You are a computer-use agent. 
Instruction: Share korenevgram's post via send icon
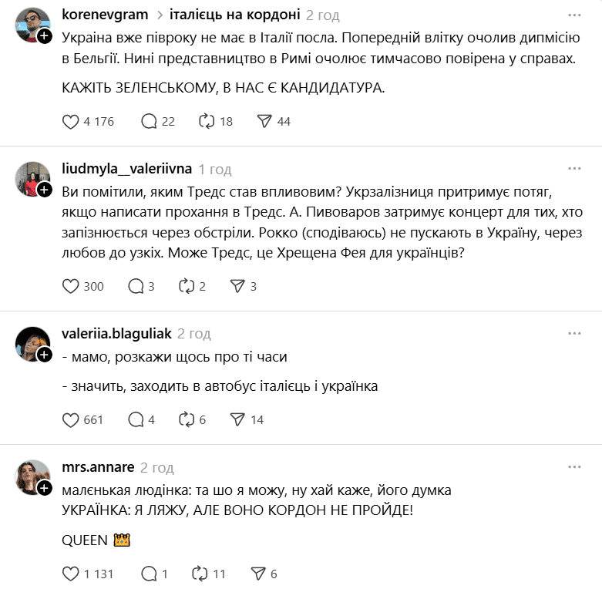pos(264,121)
